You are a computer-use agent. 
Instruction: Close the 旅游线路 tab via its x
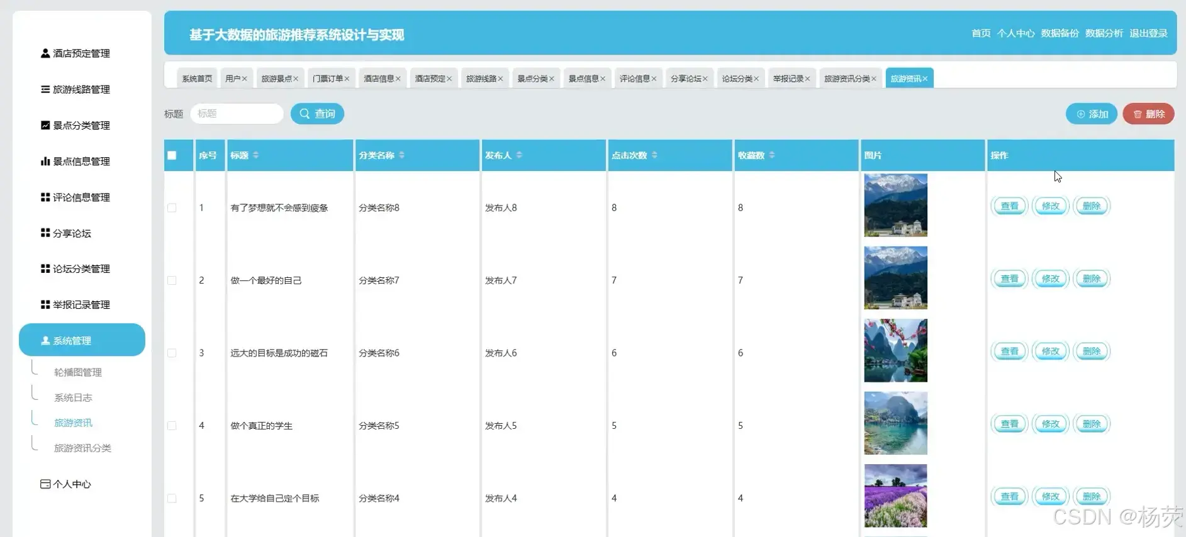pyautogui.click(x=500, y=79)
